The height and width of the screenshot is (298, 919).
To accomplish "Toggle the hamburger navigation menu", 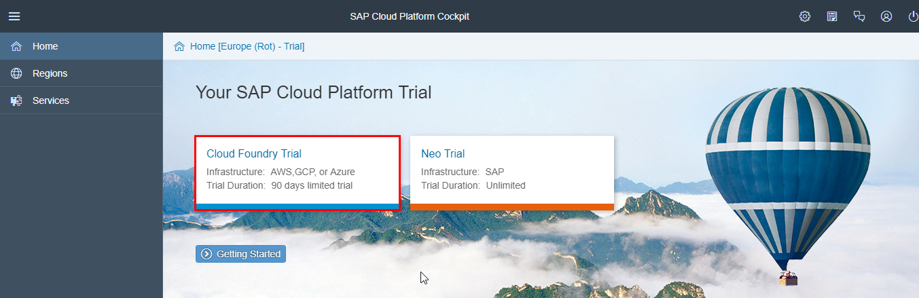I will [x=14, y=16].
